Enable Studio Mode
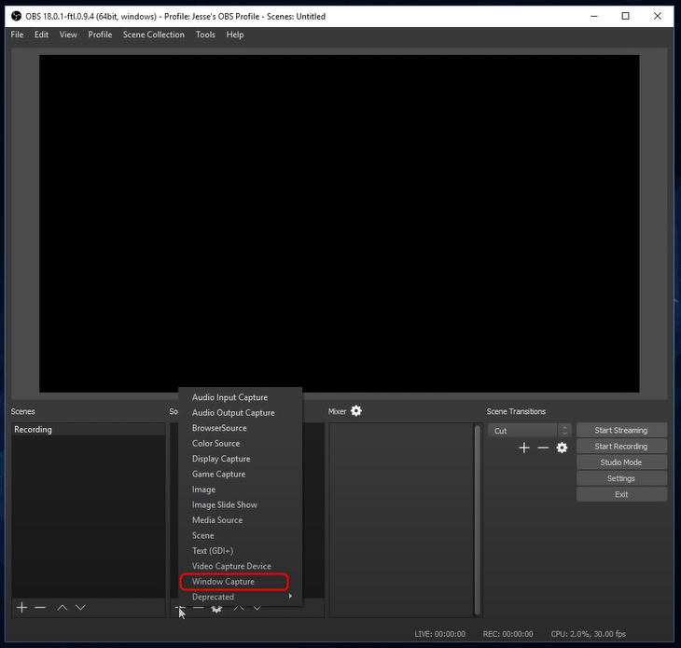This screenshot has width=681, height=648. (621, 462)
